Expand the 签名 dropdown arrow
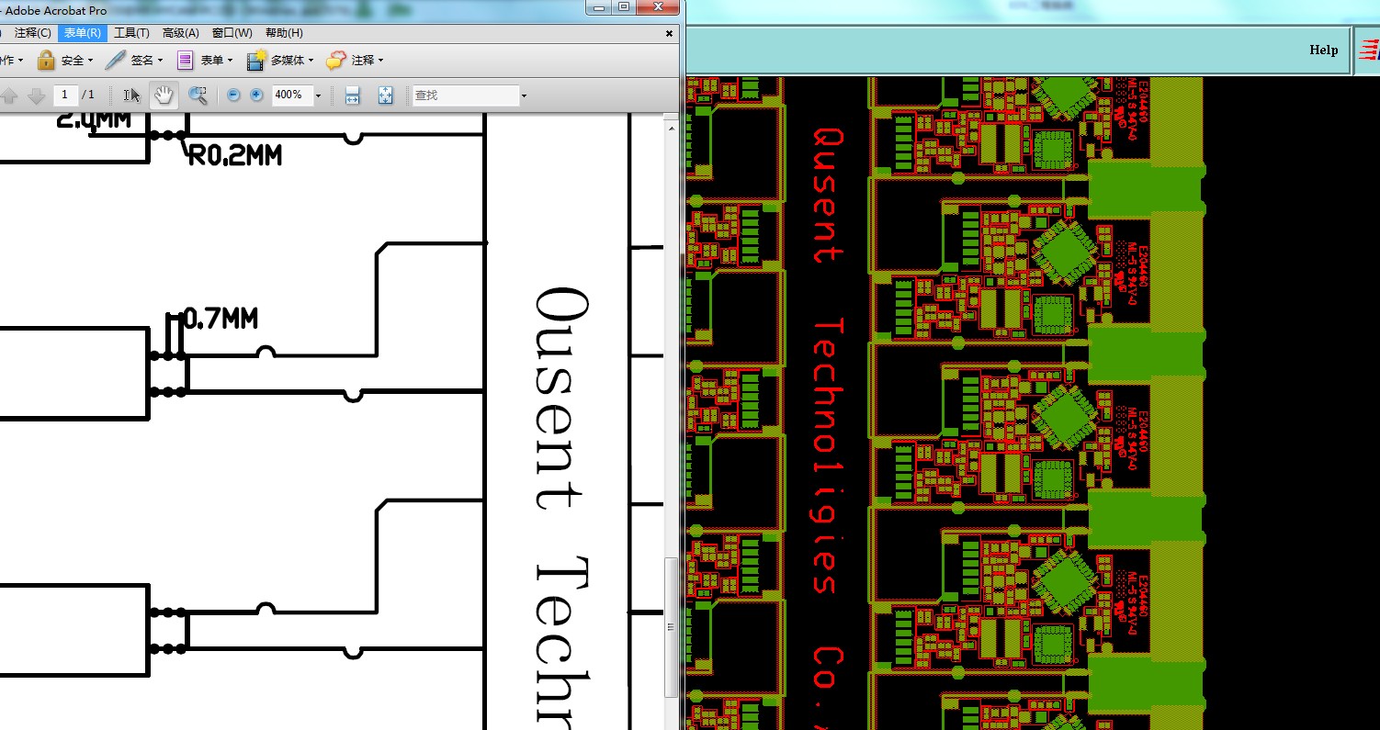The image size is (1380, 730). [160, 61]
